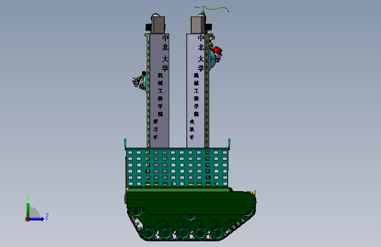Select the red gripper on the right tower

point(218,51)
